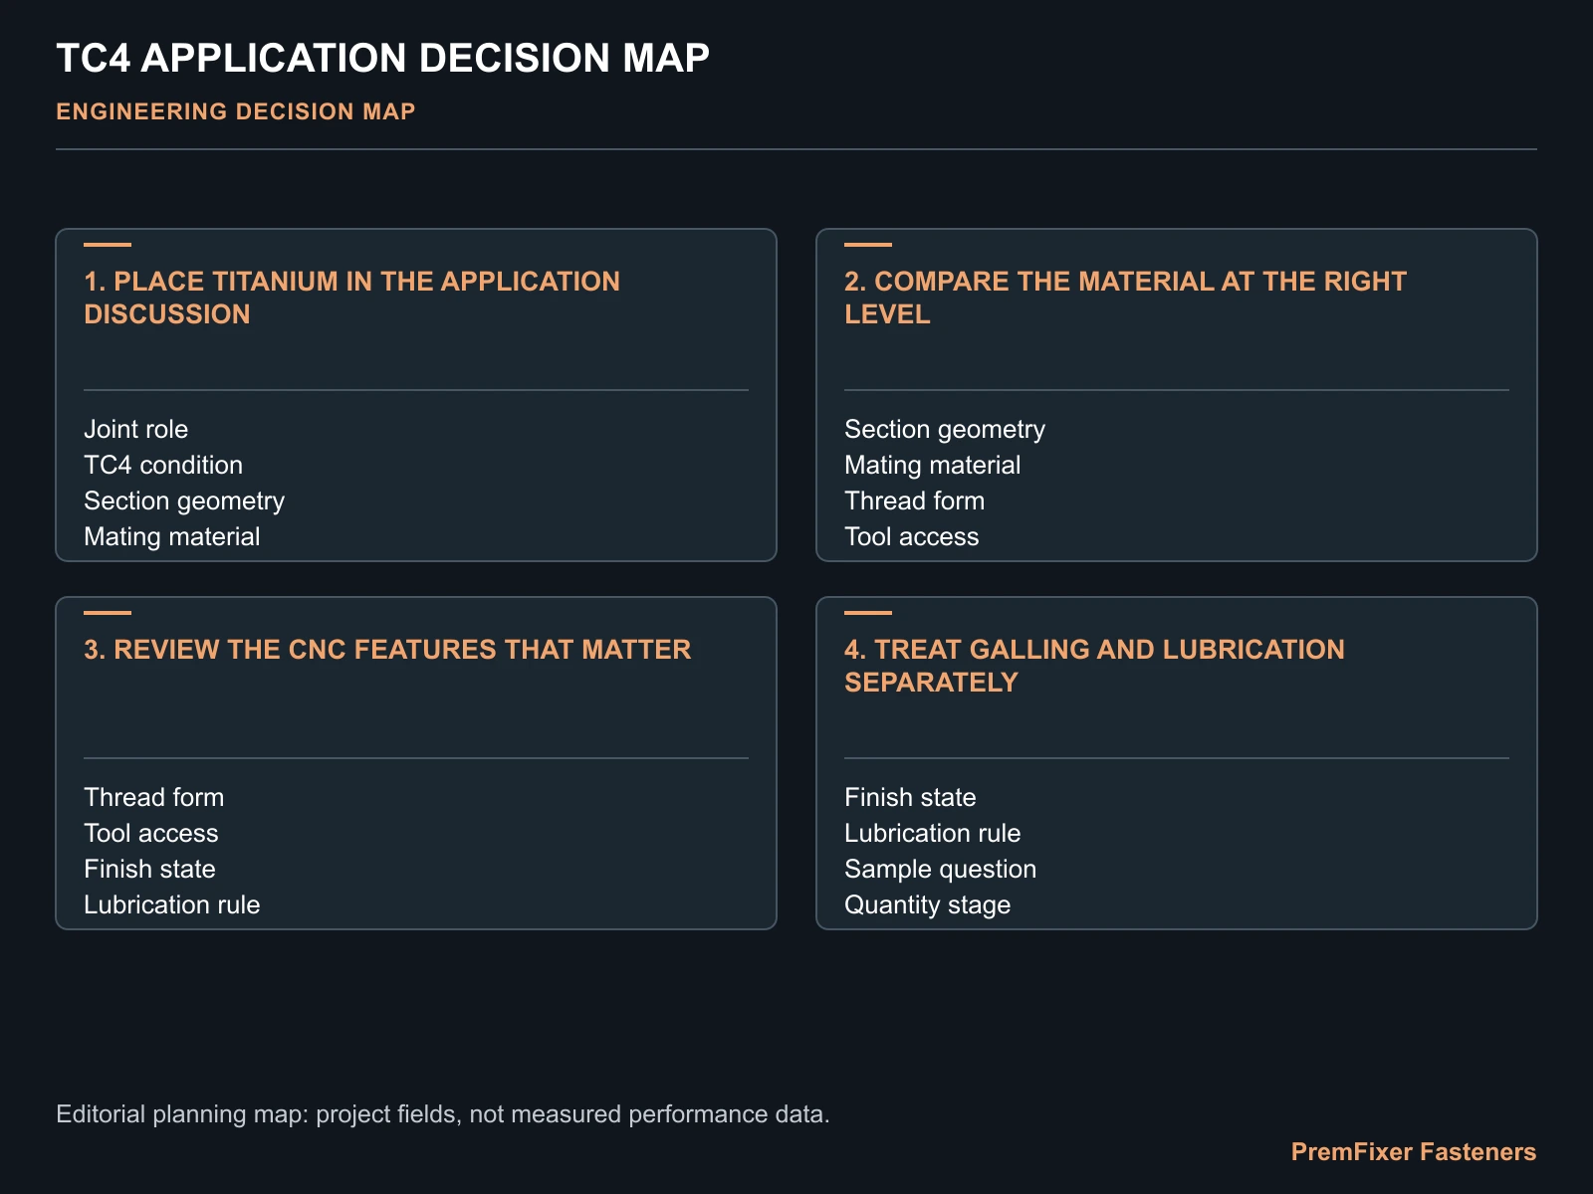
Task: Select 'Tool access' in card 2
Action: coord(912,536)
